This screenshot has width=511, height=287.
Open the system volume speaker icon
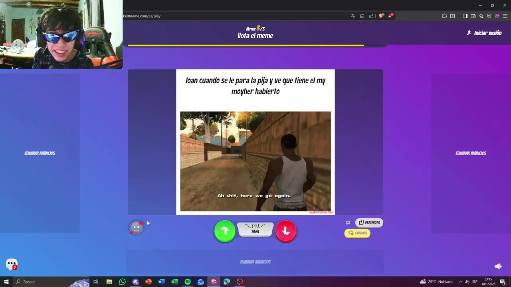(467, 282)
